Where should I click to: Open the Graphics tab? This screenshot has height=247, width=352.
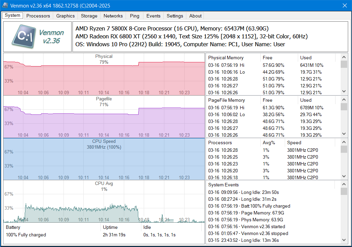[x=66, y=16]
